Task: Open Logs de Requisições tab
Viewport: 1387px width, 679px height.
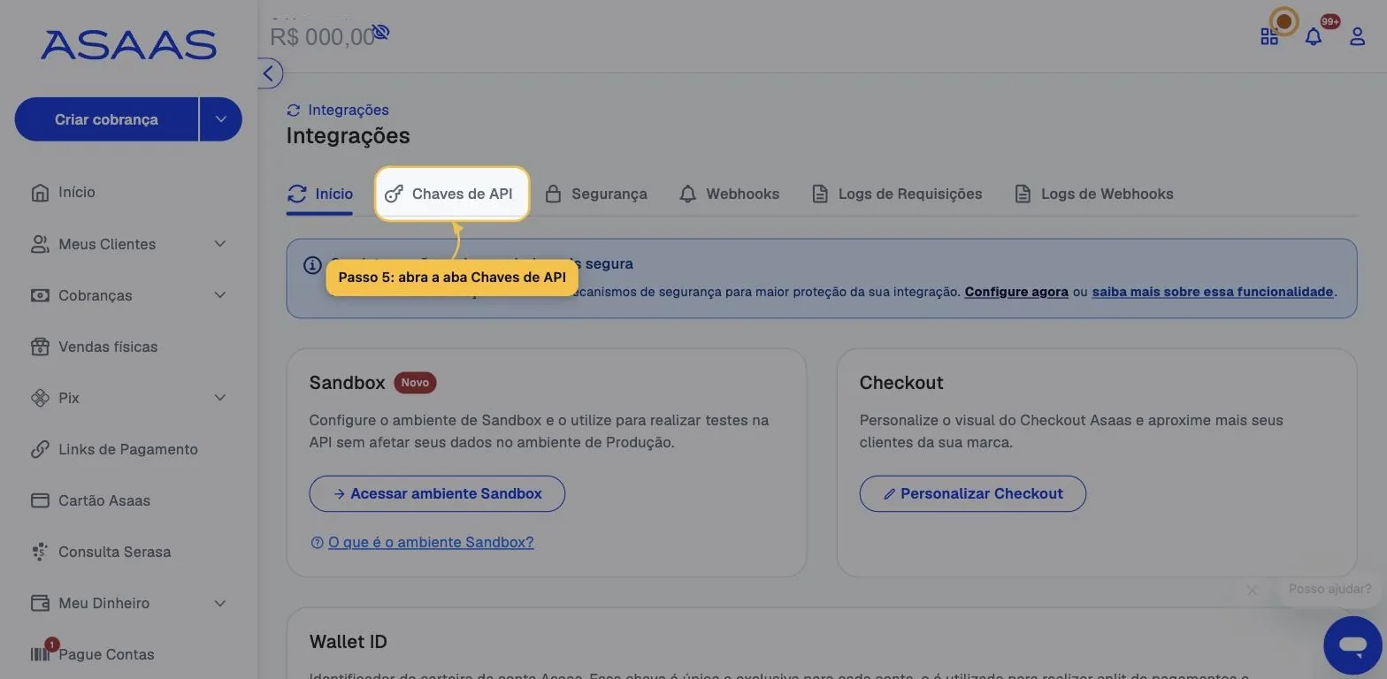Action: pos(897,195)
